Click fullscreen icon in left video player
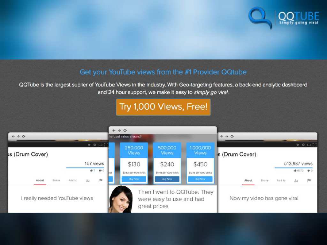This screenshot has height=245, width=327. click(106, 145)
